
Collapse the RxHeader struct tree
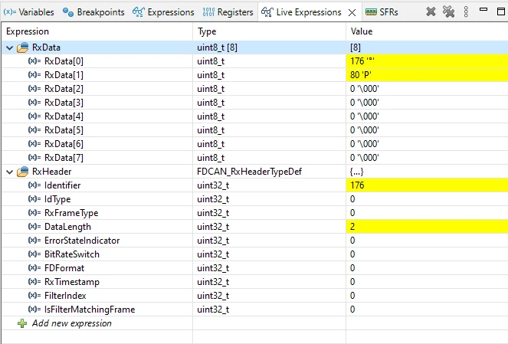(x=10, y=172)
